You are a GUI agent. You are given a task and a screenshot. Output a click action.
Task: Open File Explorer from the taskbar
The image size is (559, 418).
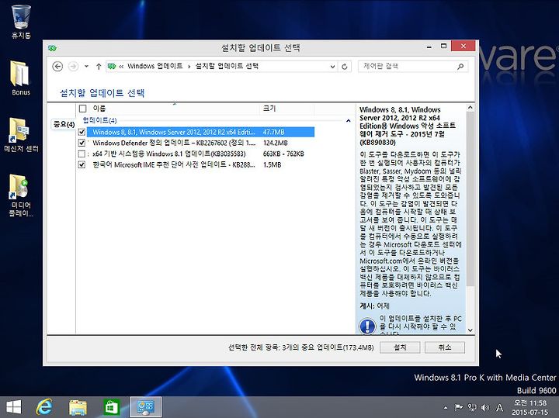pyautogui.click(x=78, y=407)
